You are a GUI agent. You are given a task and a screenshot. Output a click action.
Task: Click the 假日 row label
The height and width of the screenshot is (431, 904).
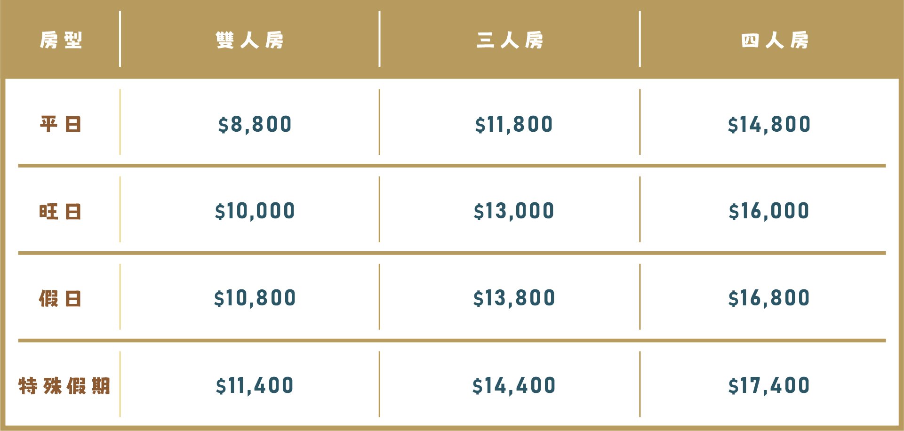point(61,299)
